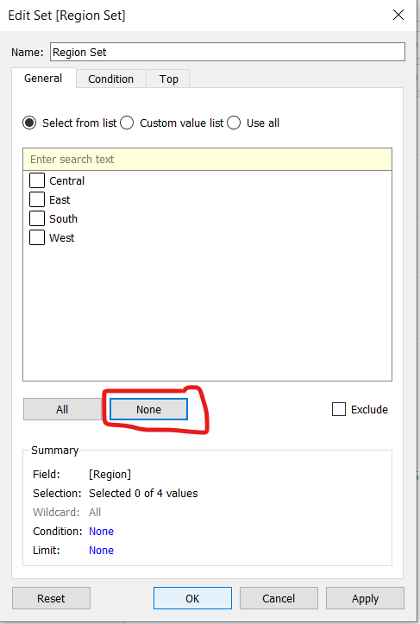420x624 pixels.
Task: Switch to the General tab
Action: coord(43,78)
